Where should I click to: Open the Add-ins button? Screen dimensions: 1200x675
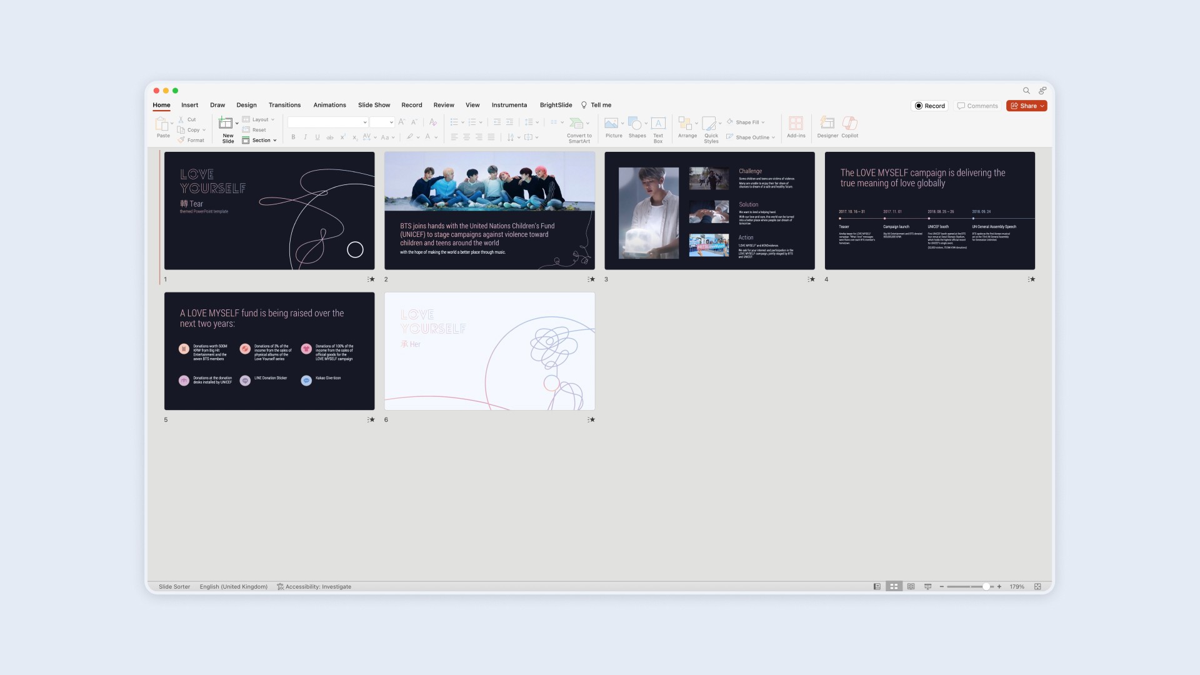796,123
